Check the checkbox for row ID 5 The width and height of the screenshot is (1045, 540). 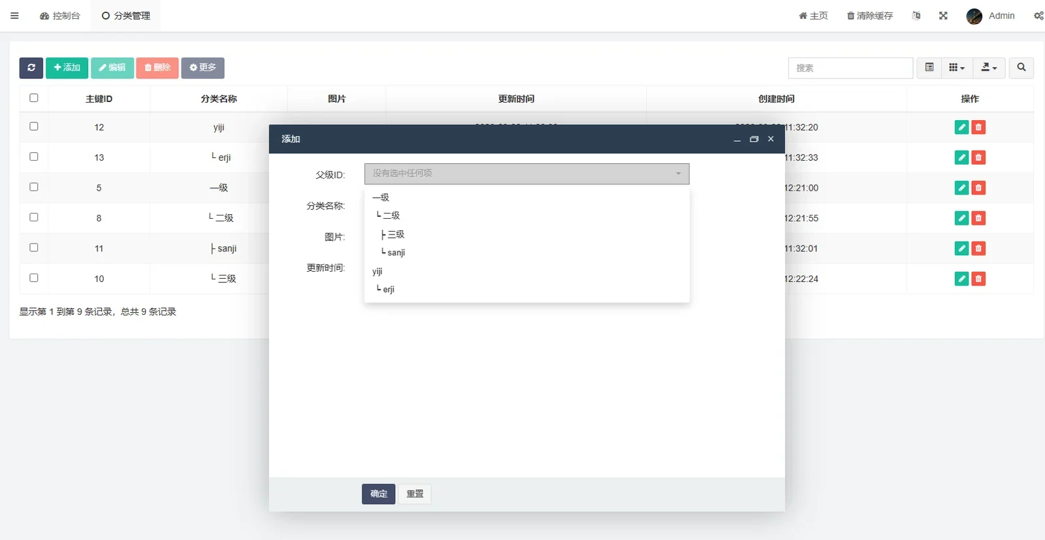pyautogui.click(x=34, y=187)
